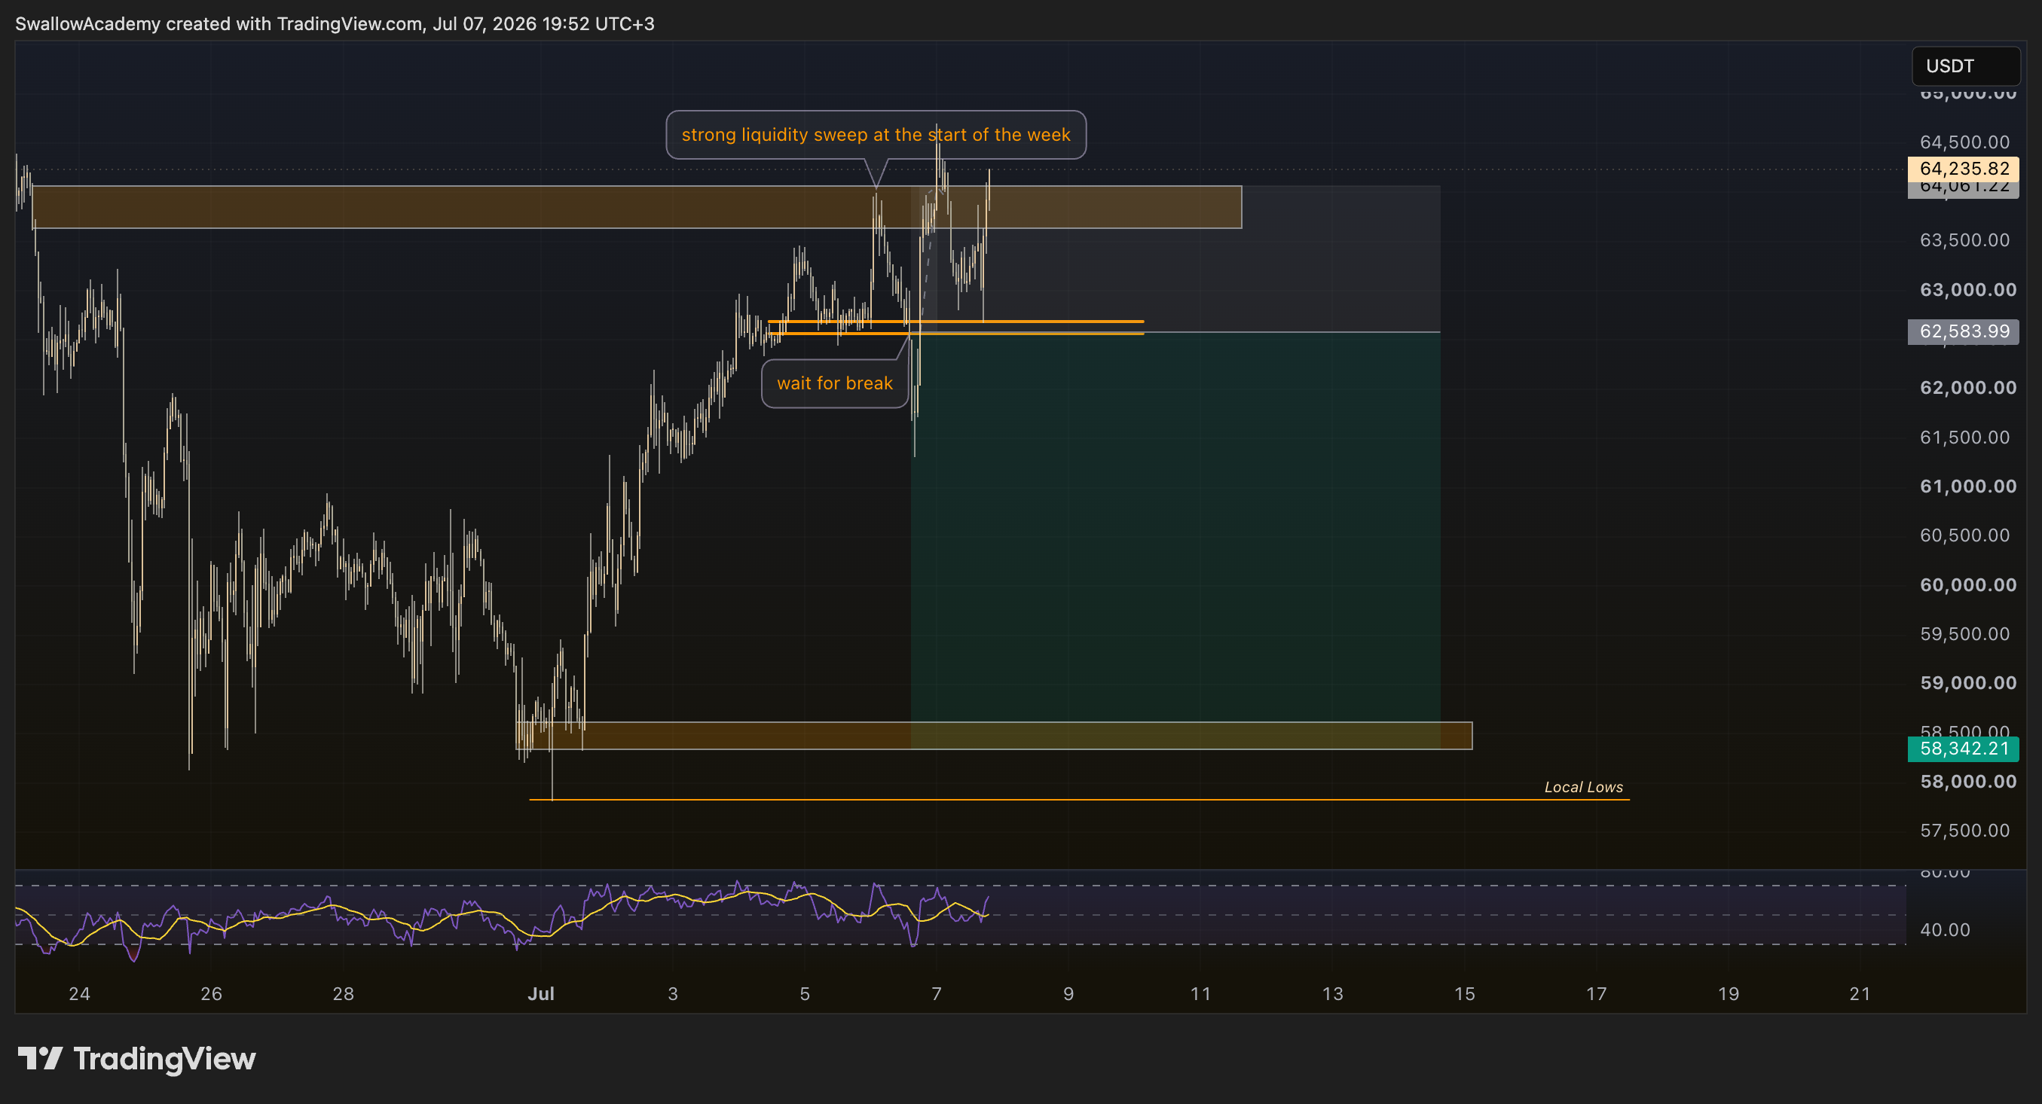Click the green 58,342.21 target price label
2042x1104 pixels.
pos(1964,749)
